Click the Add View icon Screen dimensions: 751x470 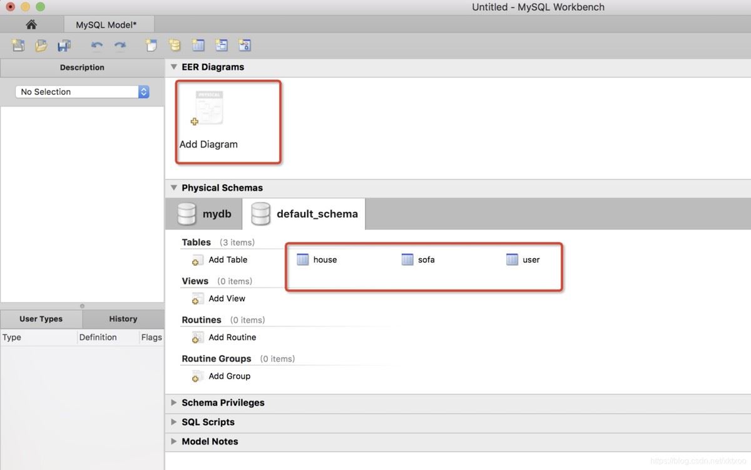point(198,299)
